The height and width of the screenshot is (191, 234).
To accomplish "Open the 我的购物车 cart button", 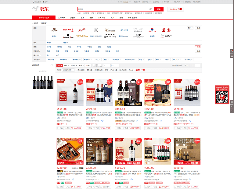I will (176, 9).
